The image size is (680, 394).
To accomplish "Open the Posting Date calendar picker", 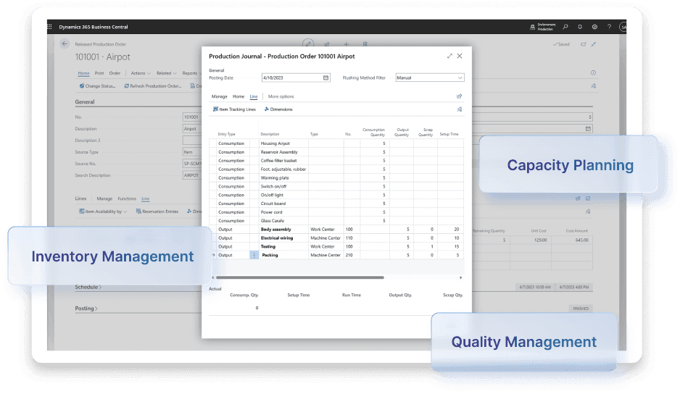I will coord(326,77).
